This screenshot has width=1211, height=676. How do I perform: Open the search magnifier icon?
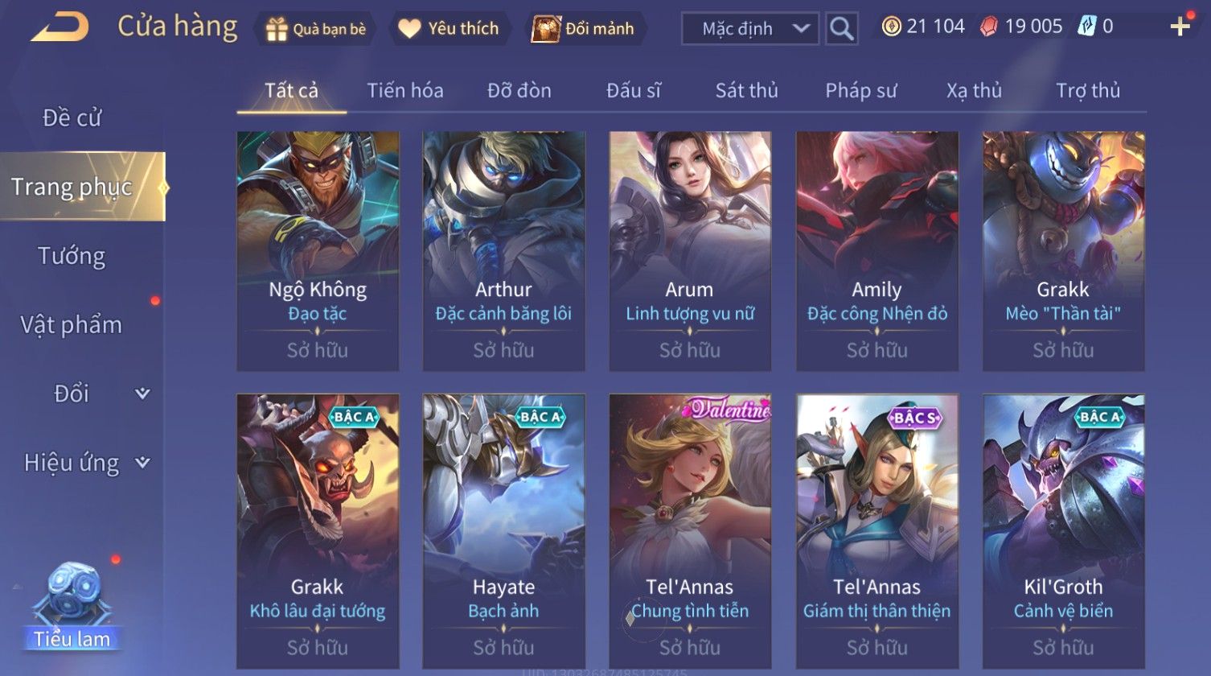click(x=841, y=29)
